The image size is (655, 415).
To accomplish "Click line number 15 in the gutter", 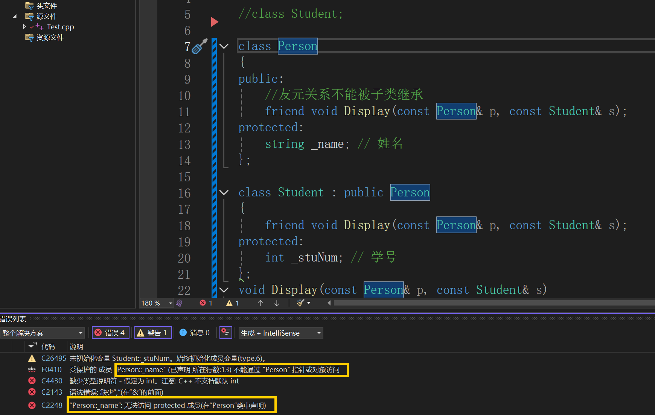I will tap(184, 177).
